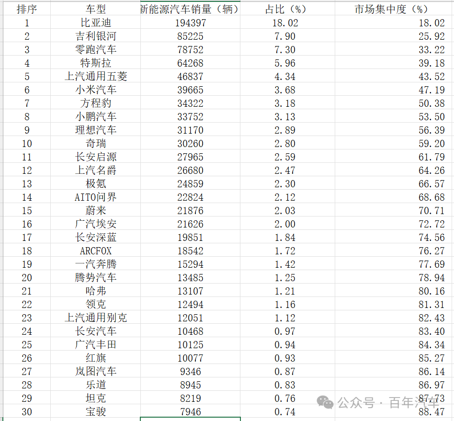Select the 排序 header cell

tap(27, 9)
